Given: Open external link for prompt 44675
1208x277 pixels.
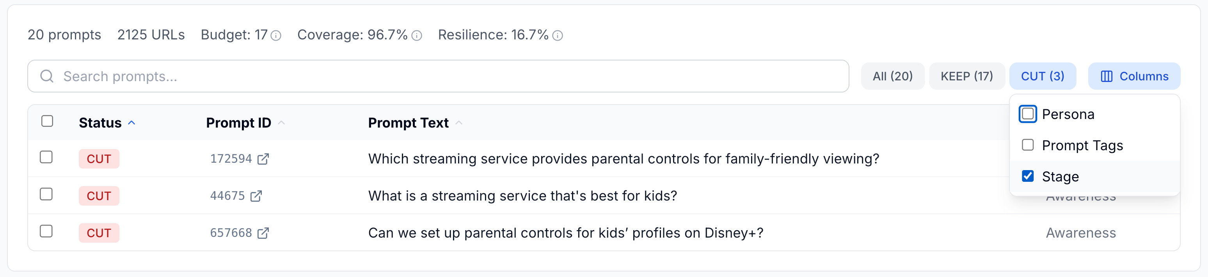Looking at the screenshot, I should [256, 196].
